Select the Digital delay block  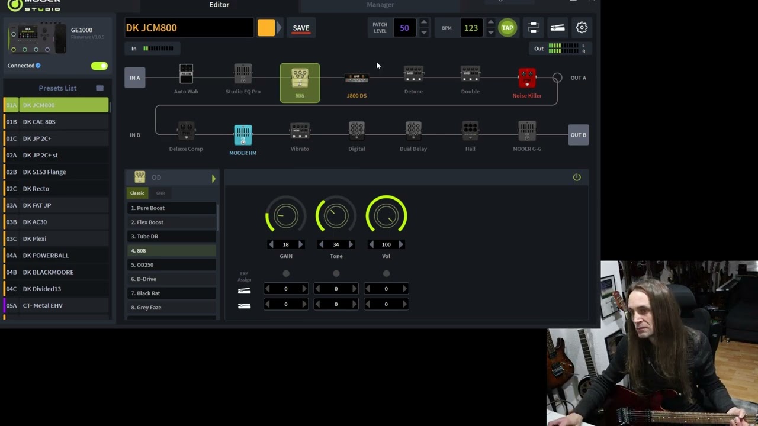356,131
